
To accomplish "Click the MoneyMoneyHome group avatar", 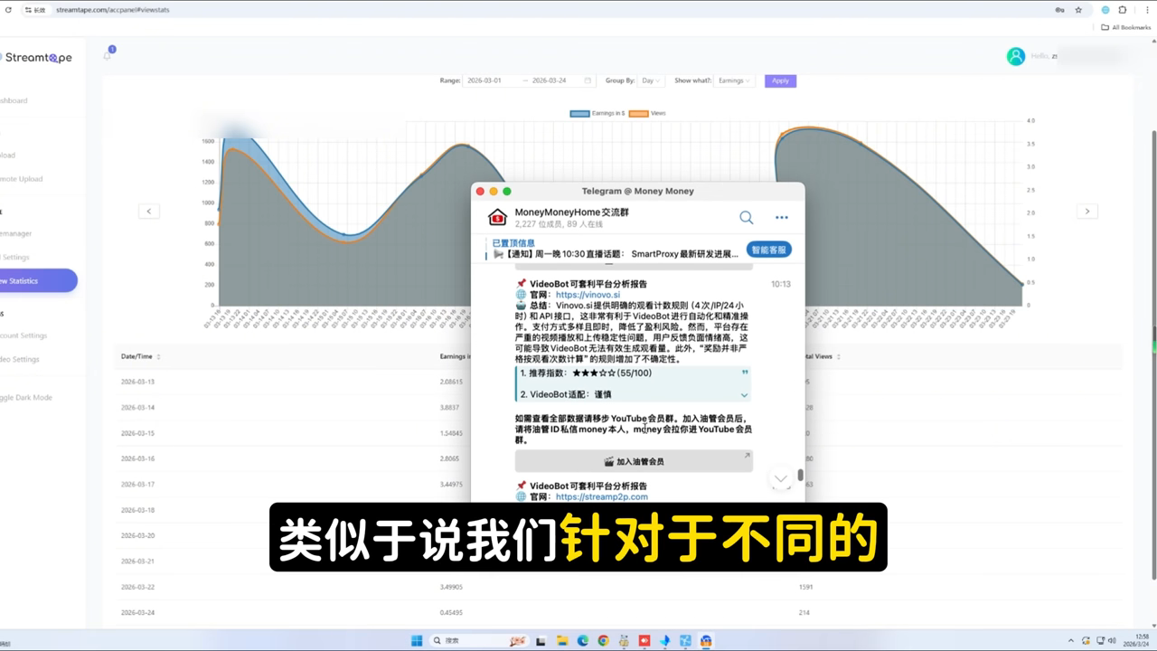I will [x=497, y=217].
